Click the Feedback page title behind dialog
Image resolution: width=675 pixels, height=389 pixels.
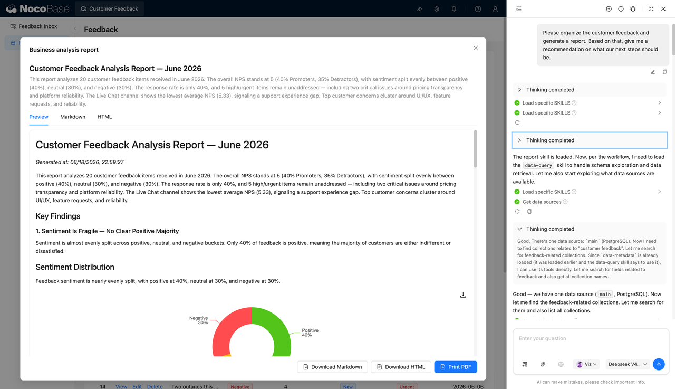[x=101, y=30]
